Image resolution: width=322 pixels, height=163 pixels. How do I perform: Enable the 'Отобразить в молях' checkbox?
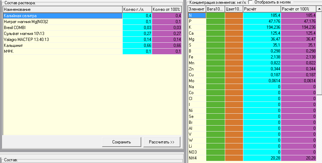coord(250,2)
